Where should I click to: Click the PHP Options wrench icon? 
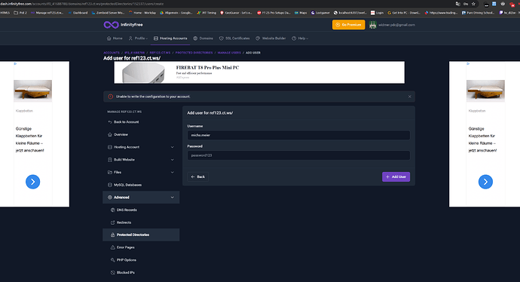(113, 260)
